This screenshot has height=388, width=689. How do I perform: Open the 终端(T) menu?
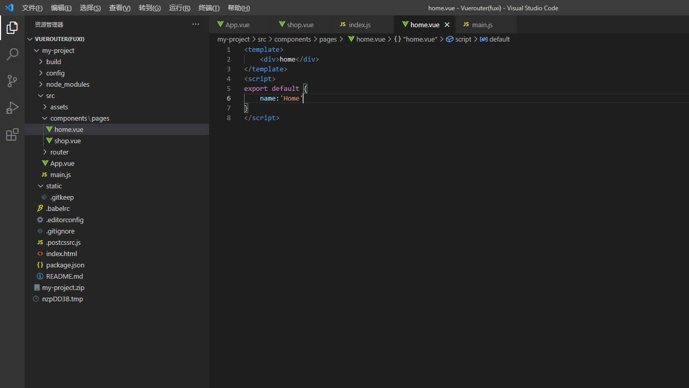coord(209,8)
